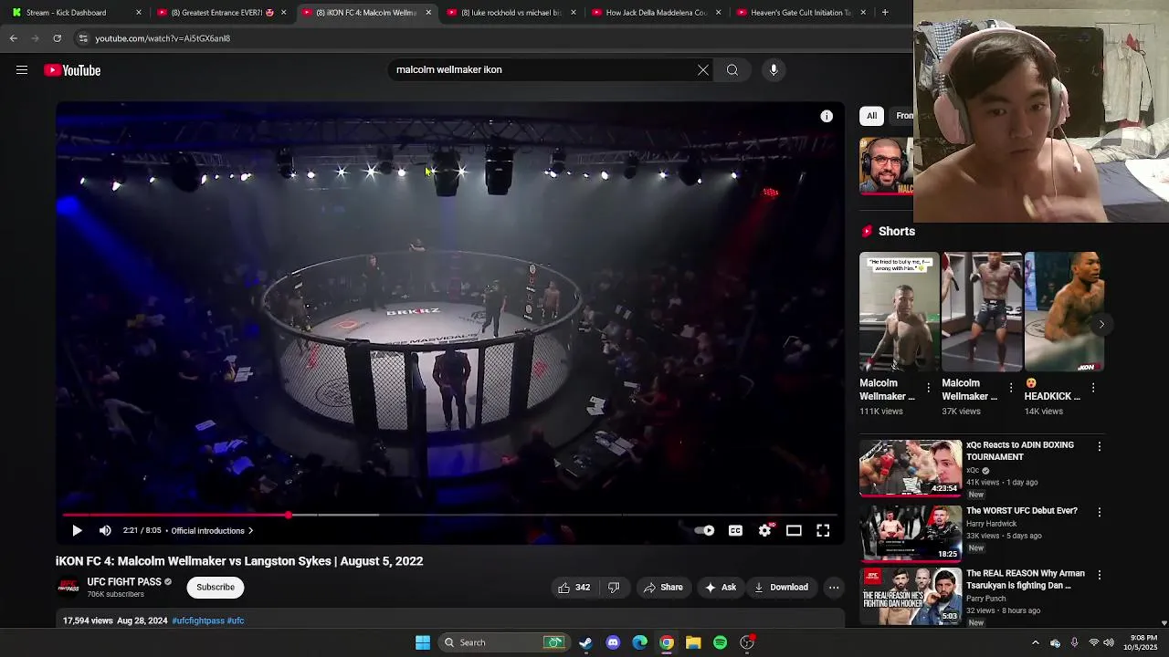Switch to Stream - Kick Dashboard tab
Viewport: 1169px width, 657px height.
(77, 13)
